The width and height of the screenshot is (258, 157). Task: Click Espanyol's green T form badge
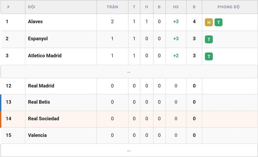(209, 39)
